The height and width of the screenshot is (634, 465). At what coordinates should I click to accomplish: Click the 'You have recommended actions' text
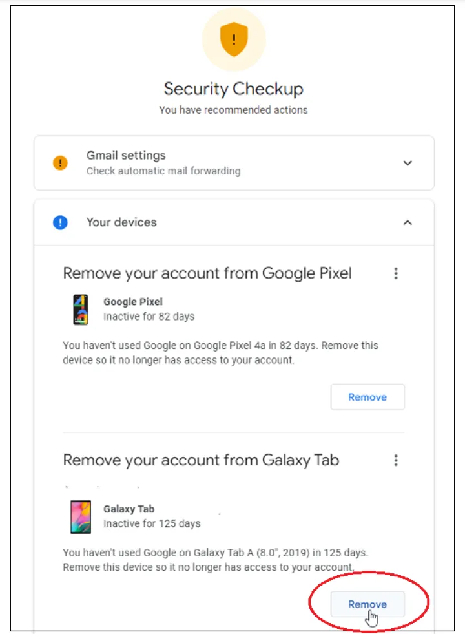click(233, 110)
